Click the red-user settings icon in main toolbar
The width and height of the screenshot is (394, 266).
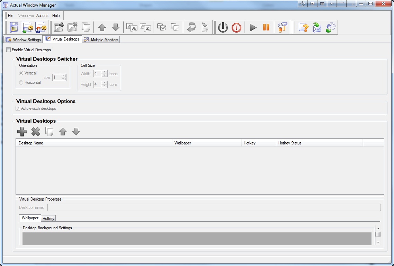tap(41, 27)
